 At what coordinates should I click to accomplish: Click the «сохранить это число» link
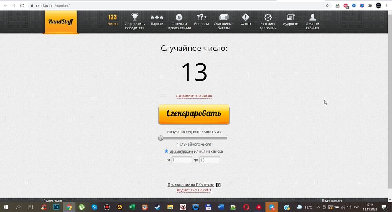(194, 96)
